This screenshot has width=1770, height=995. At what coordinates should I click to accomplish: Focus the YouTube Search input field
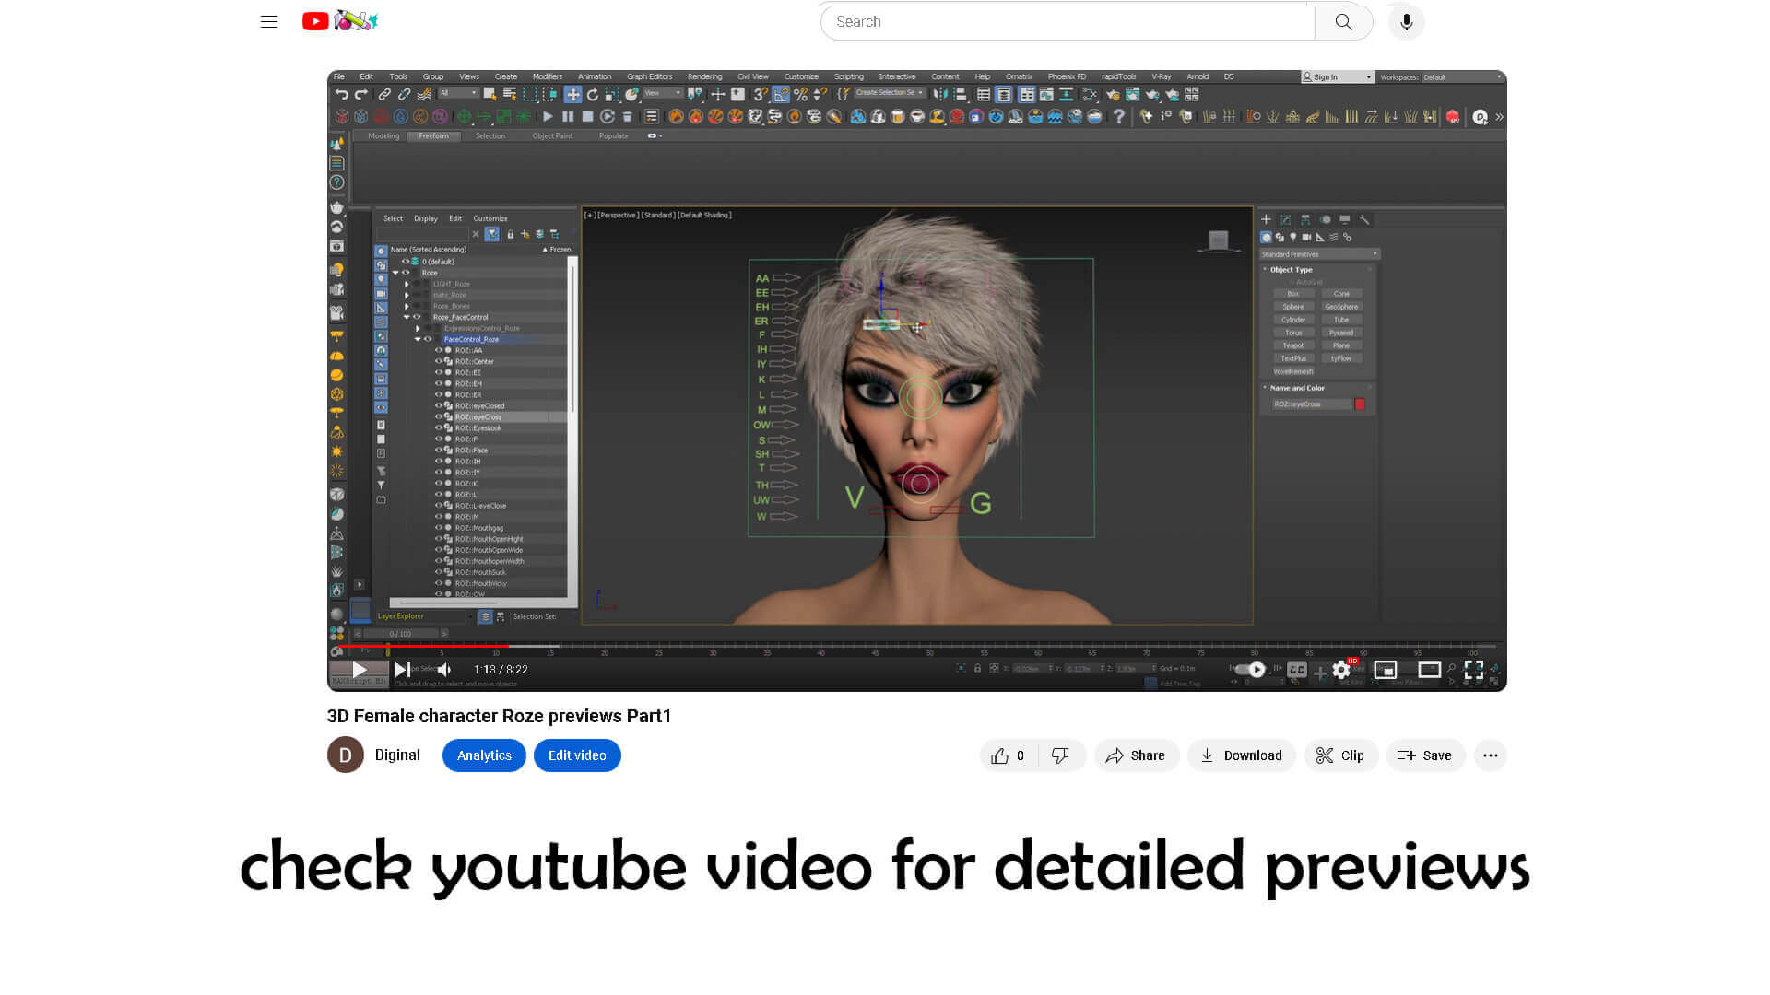pyautogui.click(x=1067, y=22)
